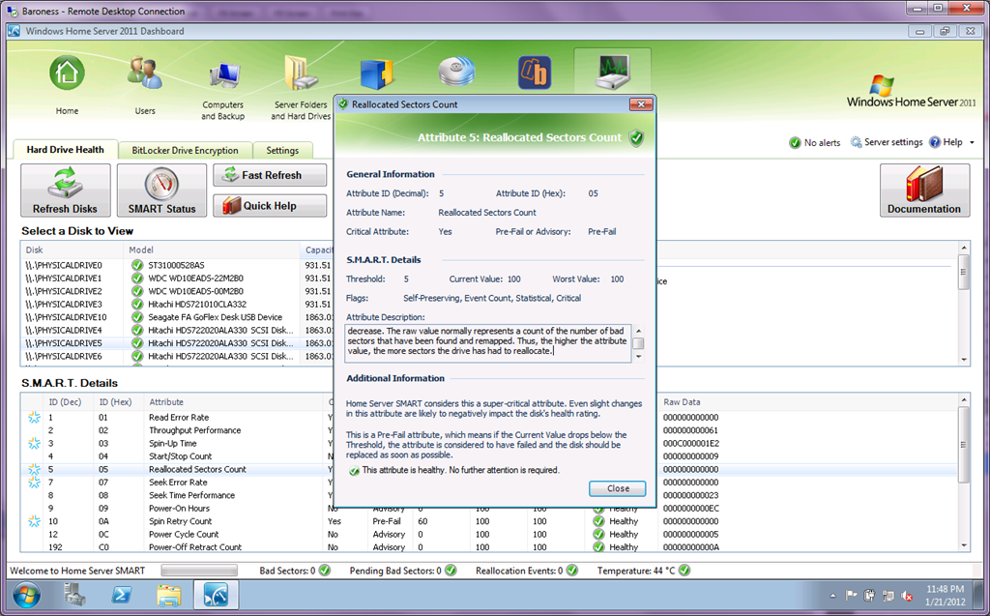Click the Model column header
This screenshot has height=616, width=990.
pos(214,249)
